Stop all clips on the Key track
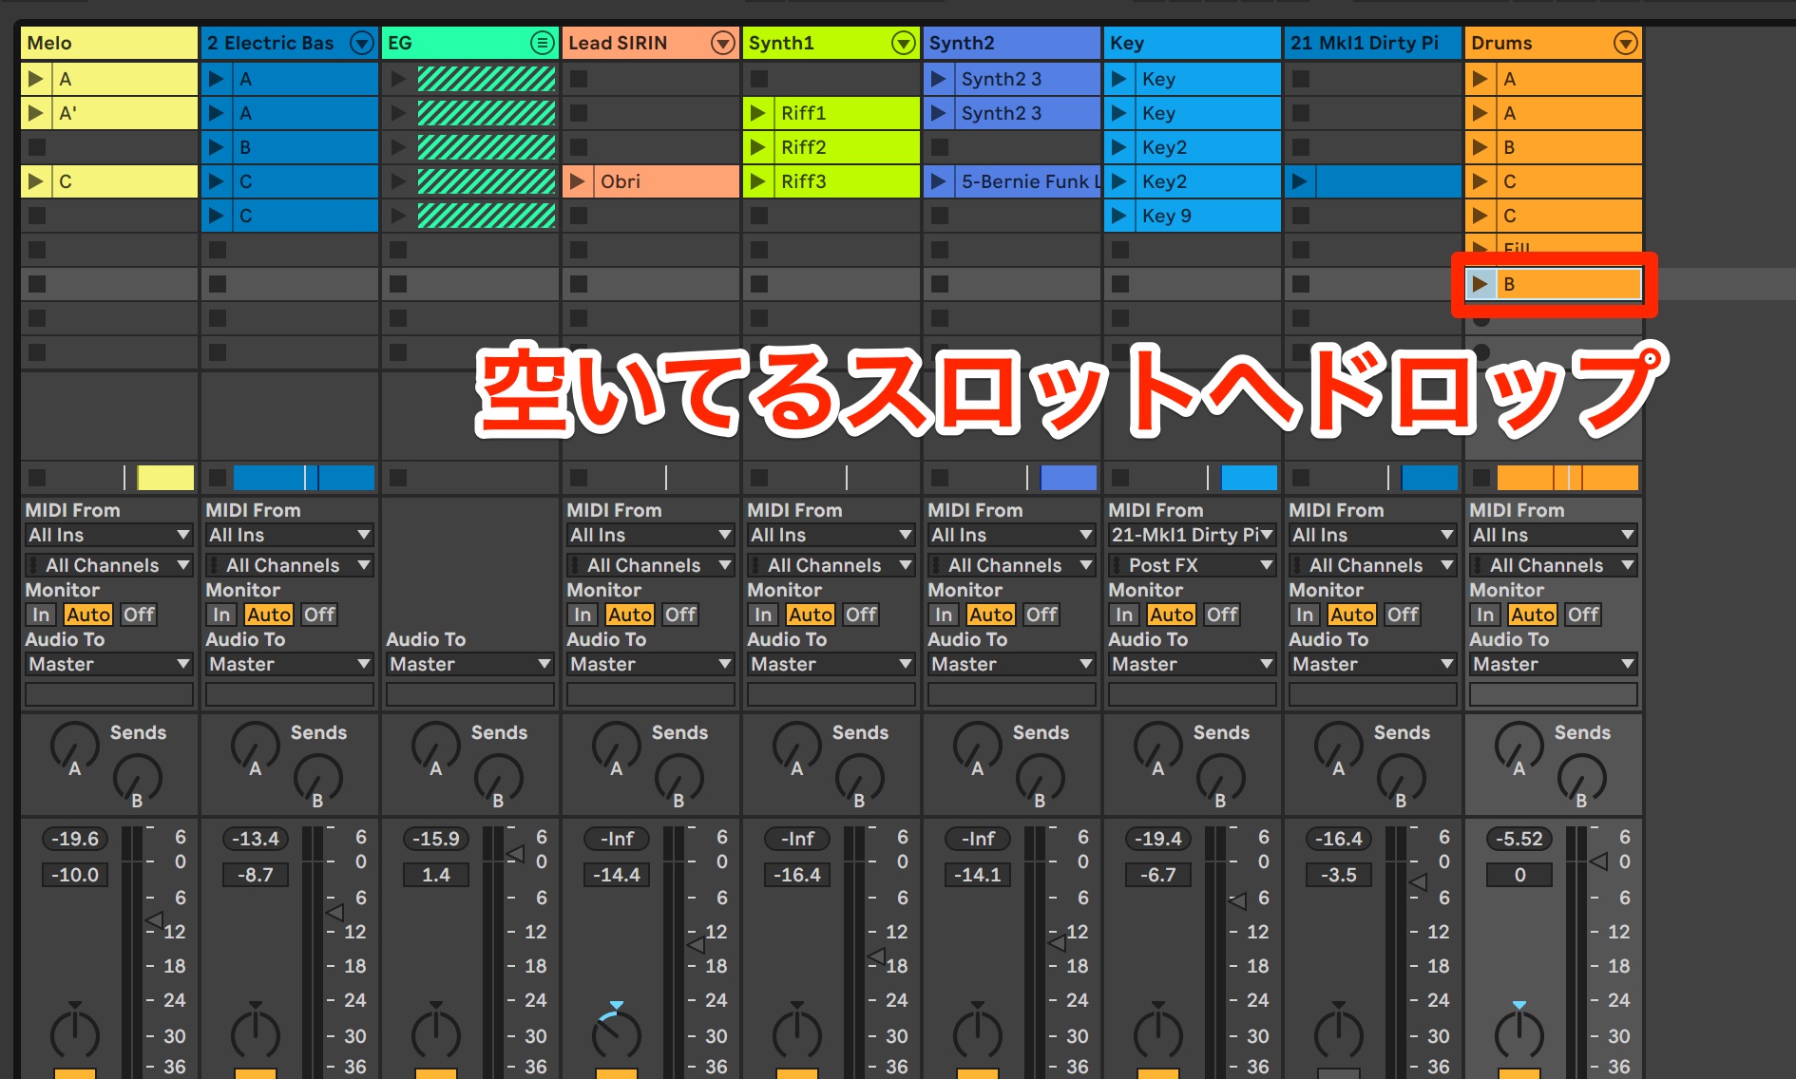Viewport: 1796px width, 1079px height. (1119, 477)
